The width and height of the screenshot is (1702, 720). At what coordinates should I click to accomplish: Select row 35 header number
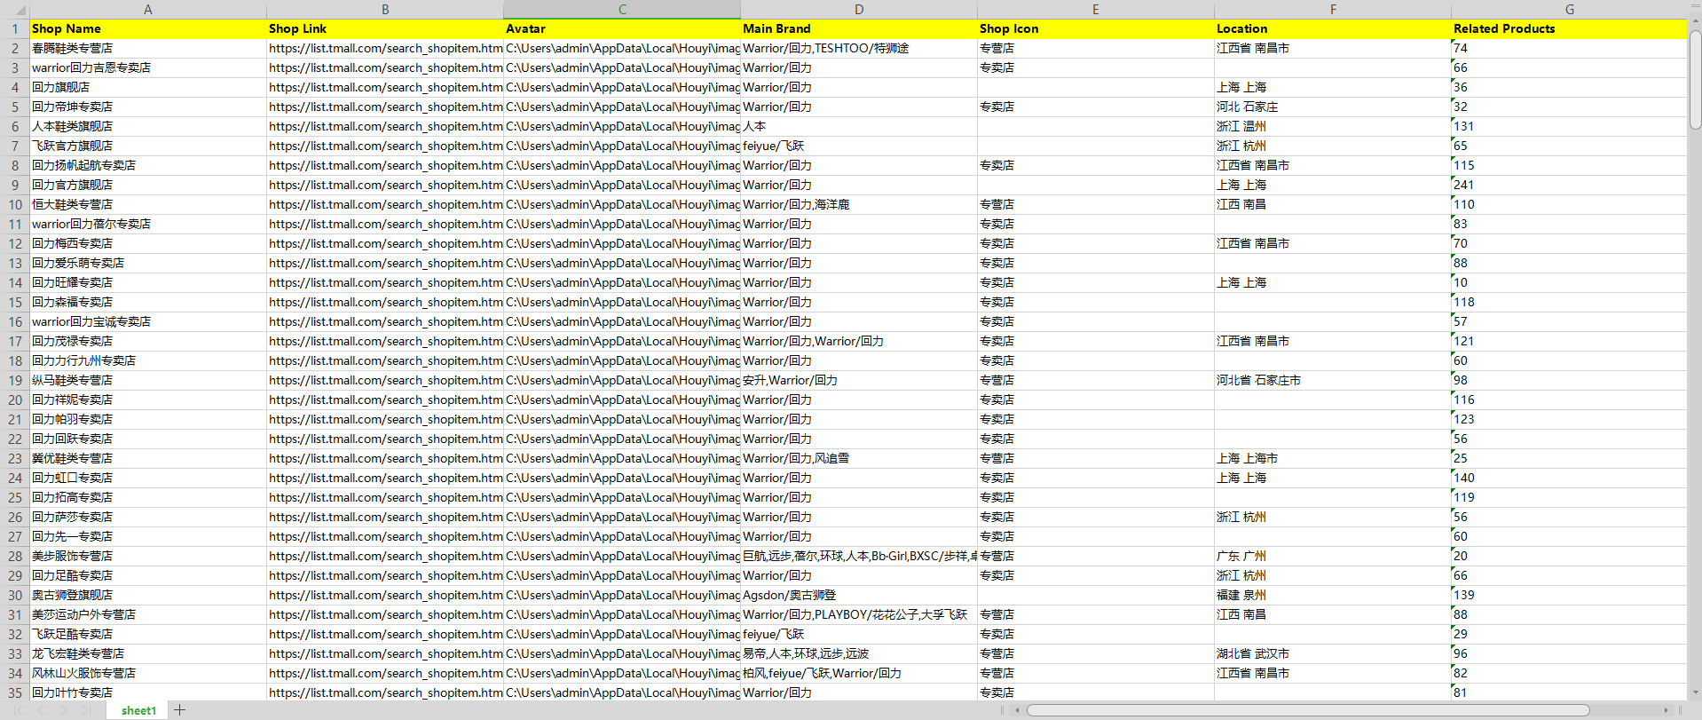tap(15, 692)
